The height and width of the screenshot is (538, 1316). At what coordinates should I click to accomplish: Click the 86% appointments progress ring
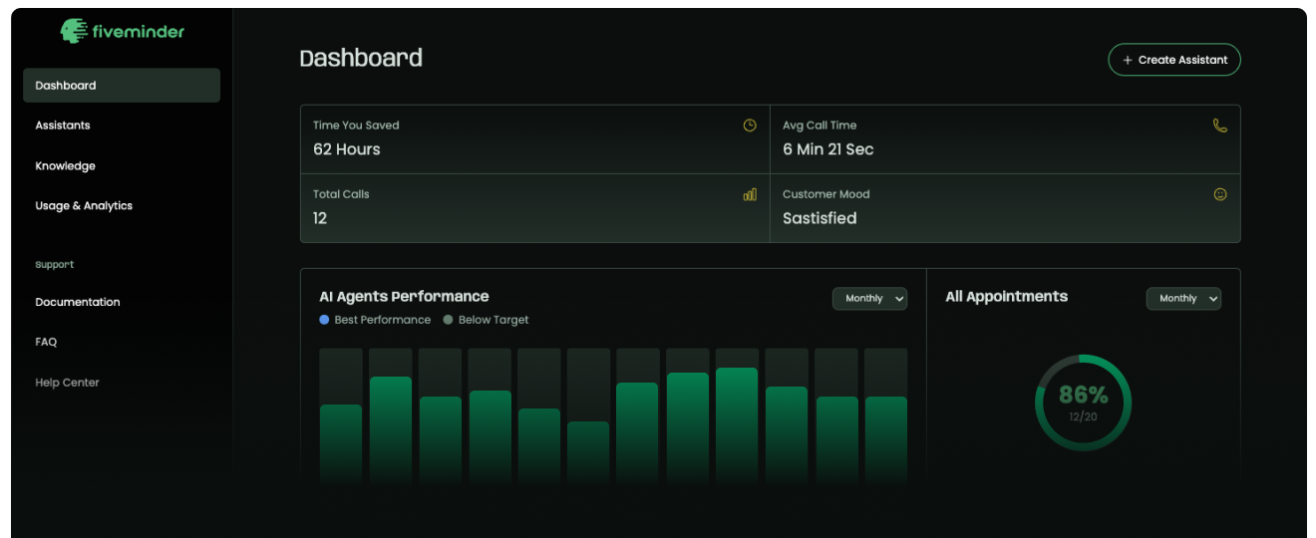pos(1083,403)
